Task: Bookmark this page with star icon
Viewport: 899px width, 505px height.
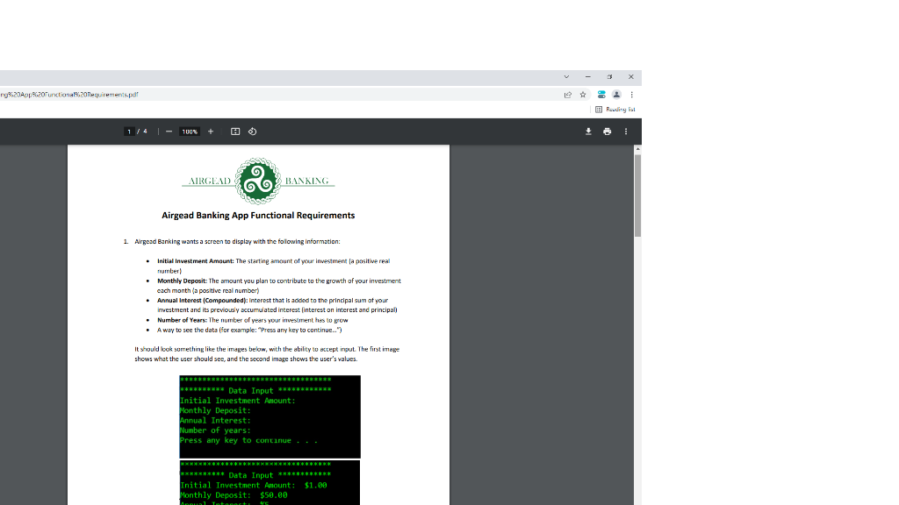Action: point(583,95)
